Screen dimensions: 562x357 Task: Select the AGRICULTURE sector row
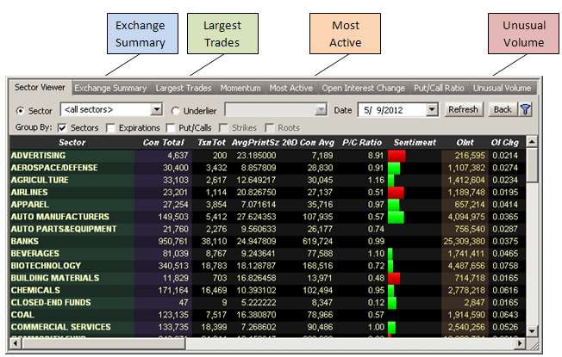pyautogui.click(x=268, y=180)
